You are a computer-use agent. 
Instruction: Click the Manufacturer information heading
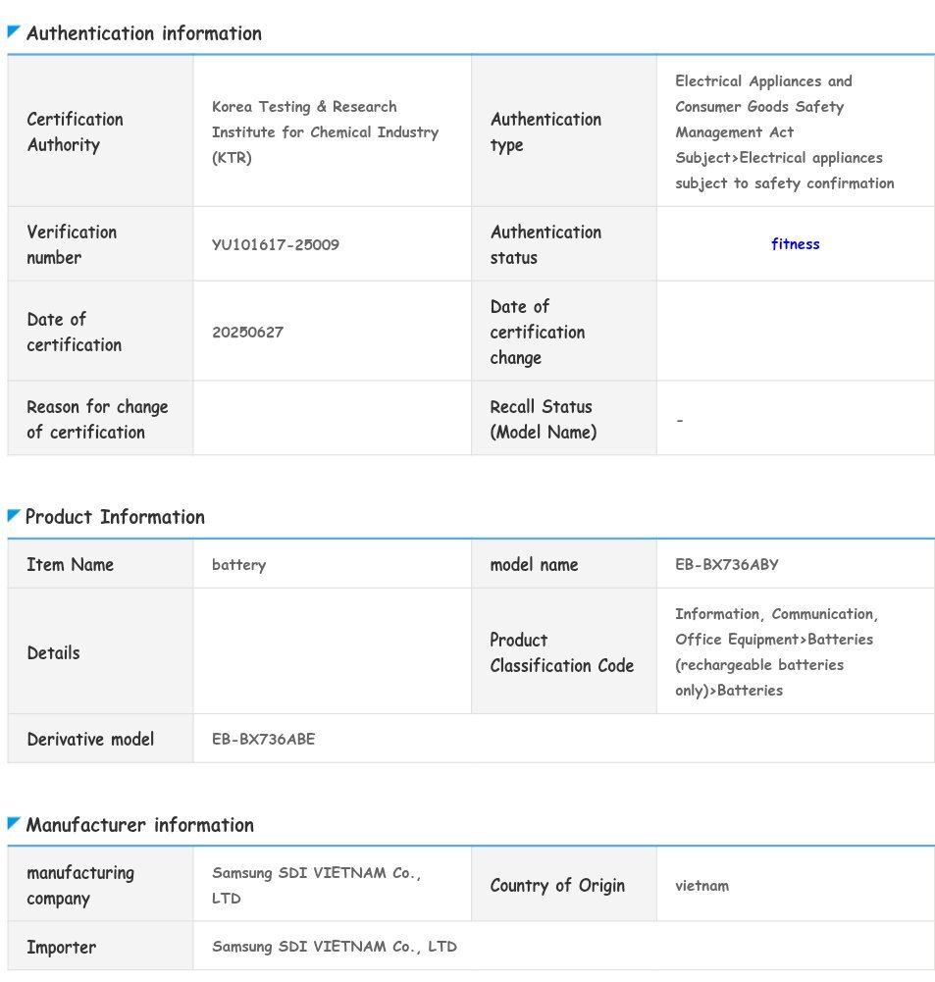click(x=140, y=825)
